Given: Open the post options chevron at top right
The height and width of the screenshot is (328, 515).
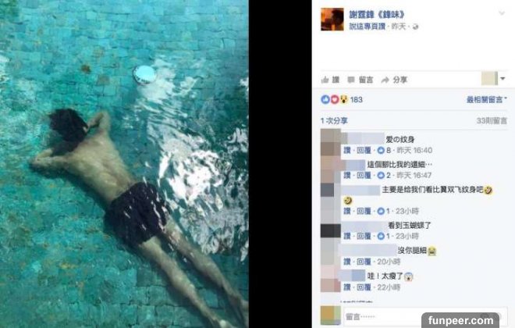Looking at the screenshot, I should pos(502,13).
